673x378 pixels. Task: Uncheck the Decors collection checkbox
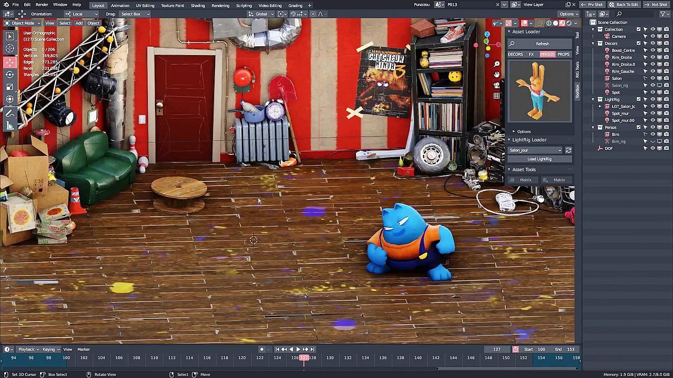point(639,44)
